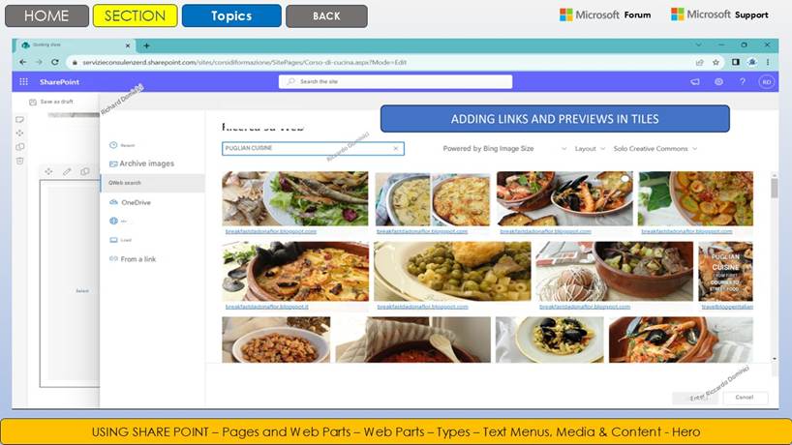Click the browser reload icon
This screenshot has height=445, width=792.
tap(55, 62)
